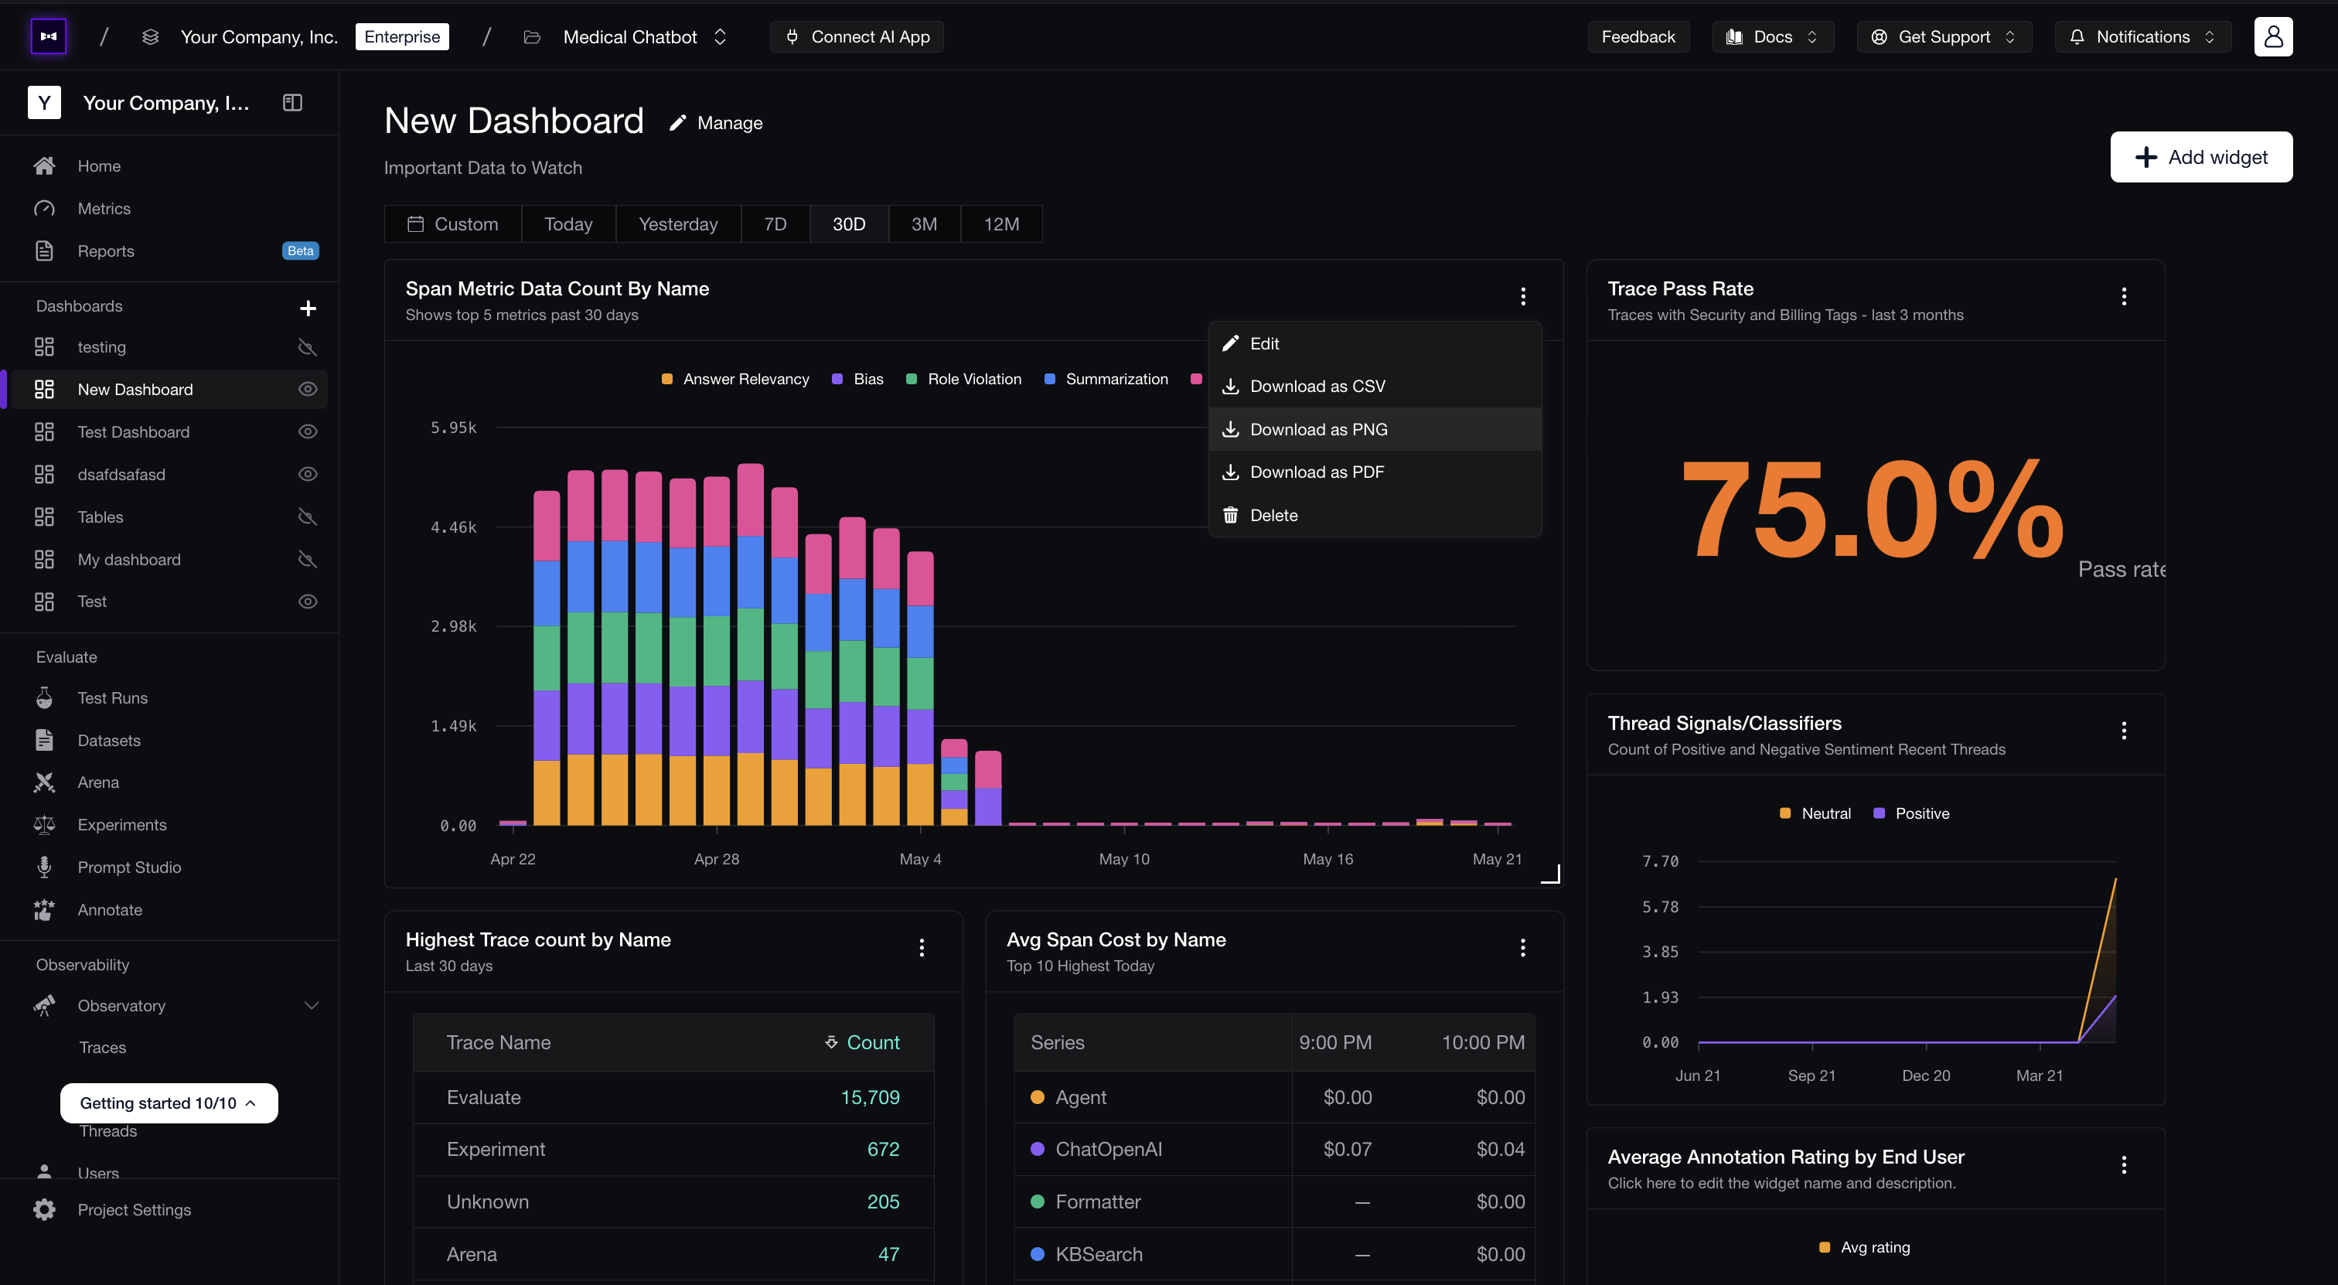Collapse the sidebar panel icon
This screenshot has width=2338, height=1285.
click(292, 103)
